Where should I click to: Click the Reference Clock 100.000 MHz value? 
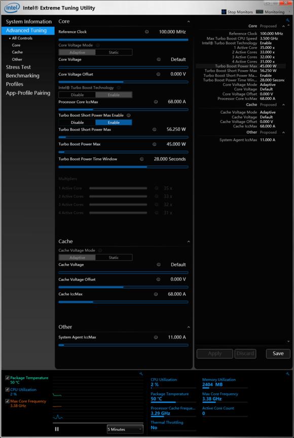pyautogui.click(x=172, y=32)
